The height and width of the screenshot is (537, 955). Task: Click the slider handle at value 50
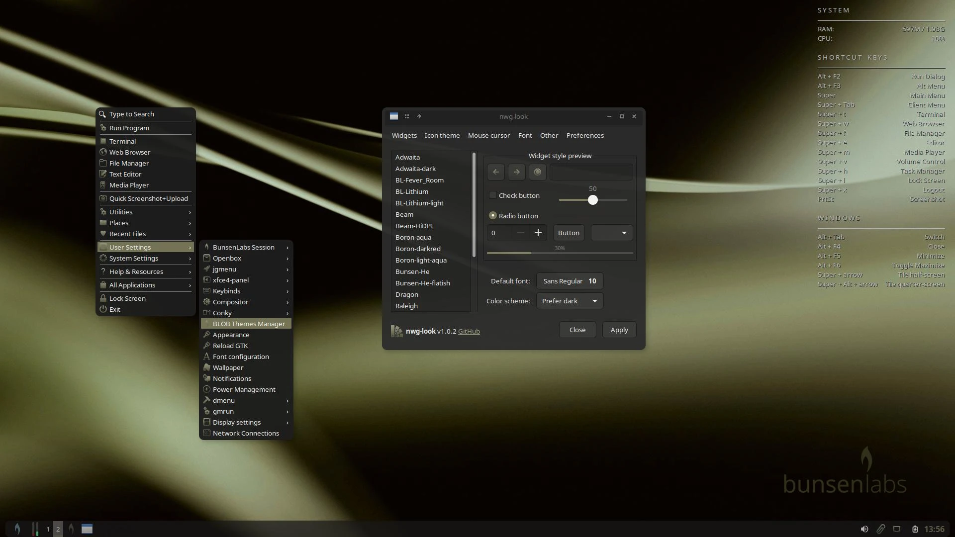592,200
